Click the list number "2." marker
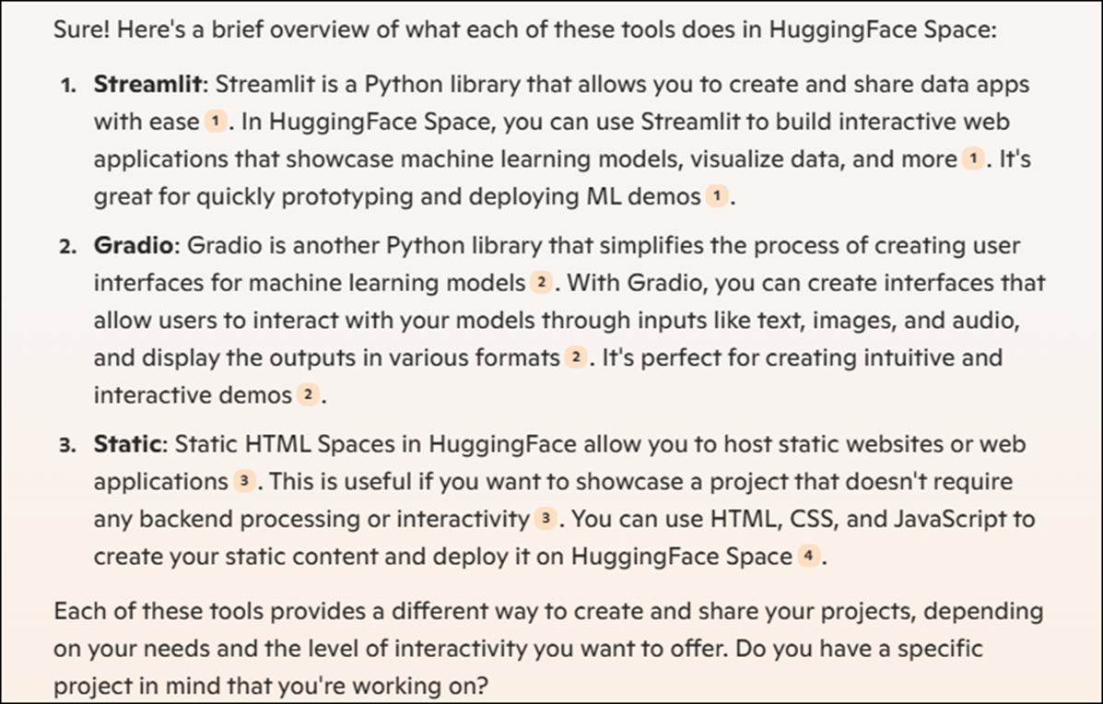The image size is (1103, 704). coord(68,247)
